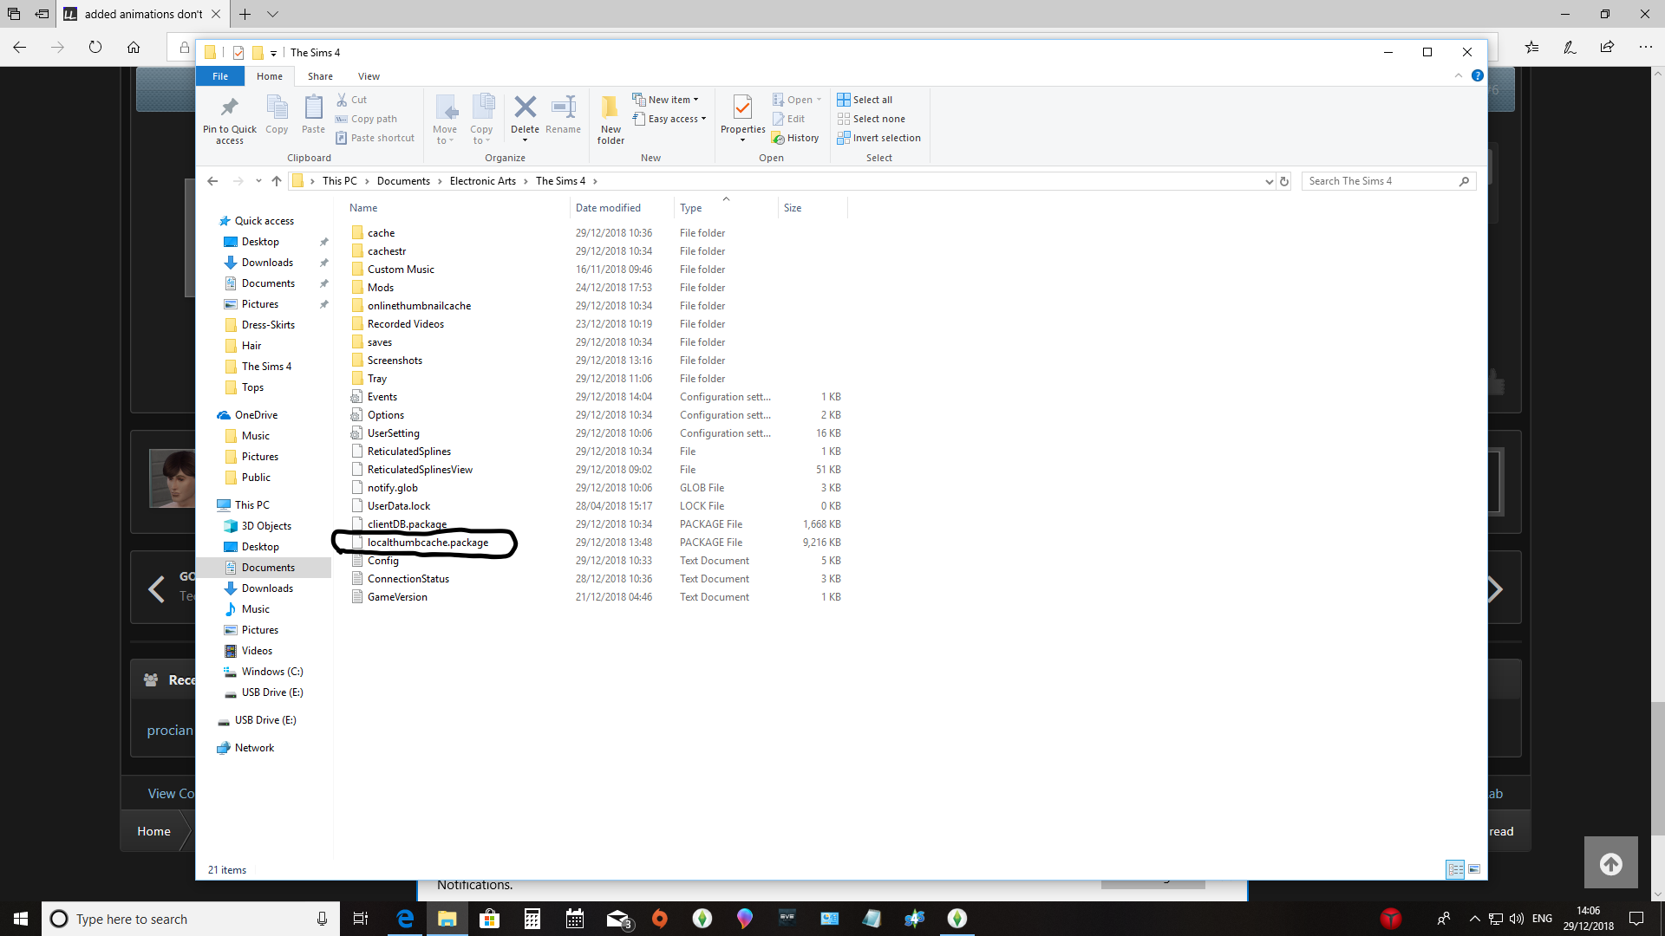Go up one folder level
Viewport: 1665px width, 936px height.
[276, 181]
